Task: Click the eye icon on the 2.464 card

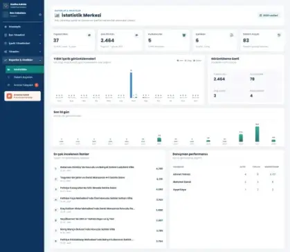Action: 136,35
